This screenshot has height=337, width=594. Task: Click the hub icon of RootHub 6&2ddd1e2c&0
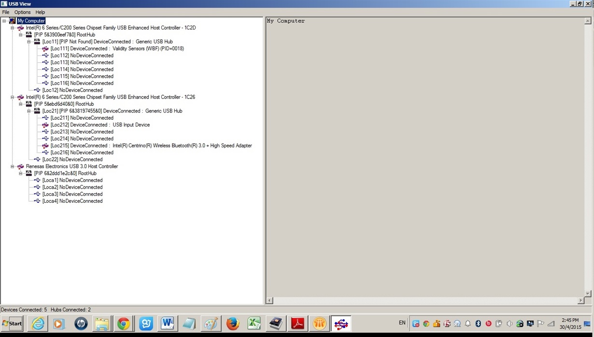[x=28, y=173]
